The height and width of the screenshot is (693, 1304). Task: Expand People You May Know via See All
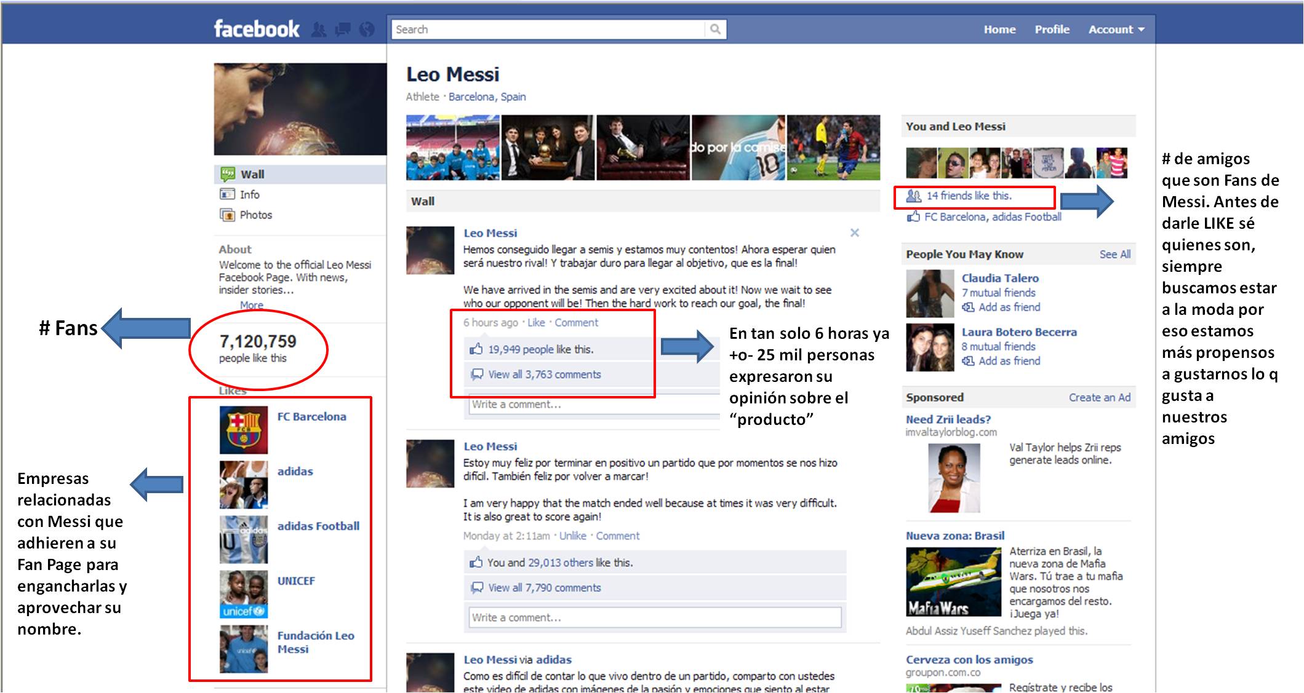1114,255
